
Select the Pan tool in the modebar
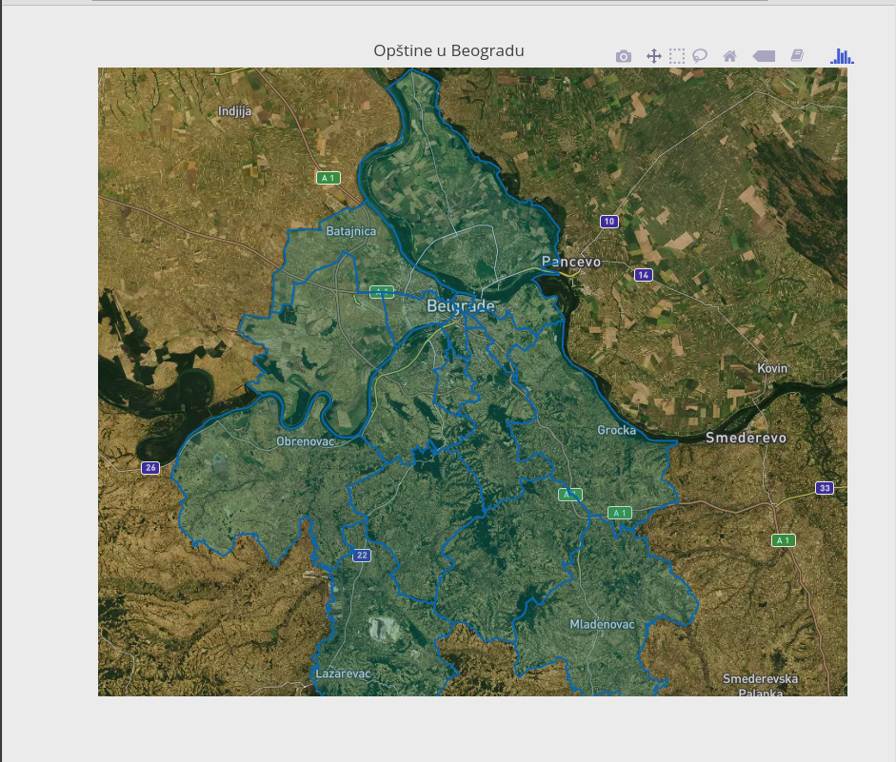[654, 56]
